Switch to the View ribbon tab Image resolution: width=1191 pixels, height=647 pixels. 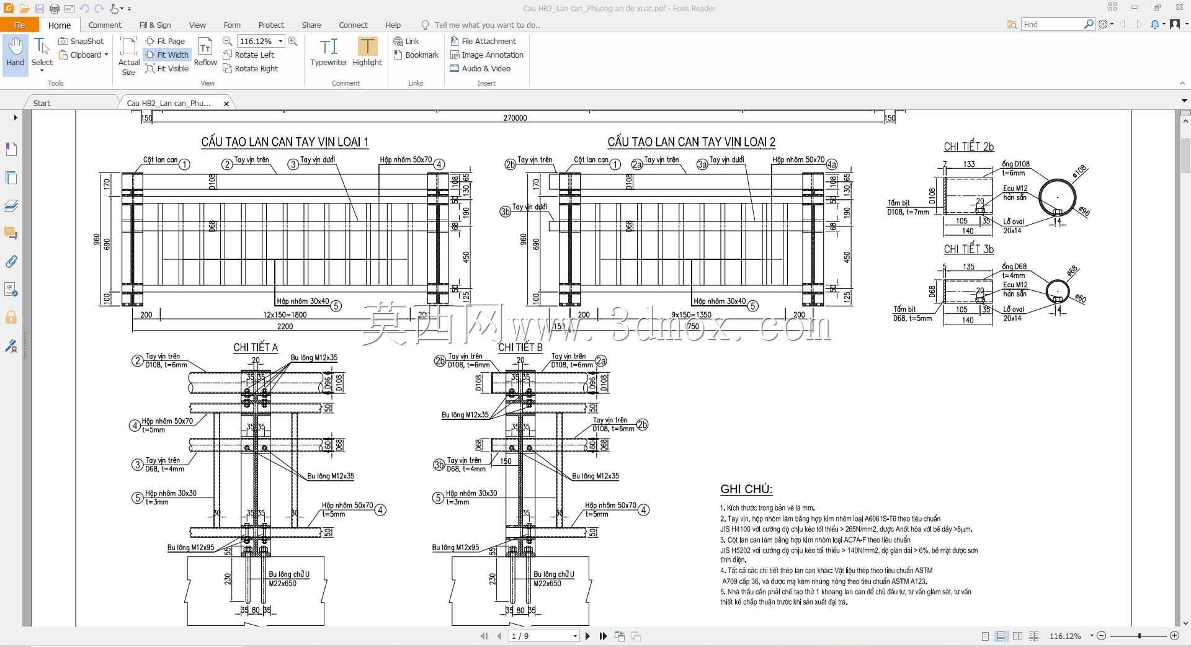click(197, 25)
